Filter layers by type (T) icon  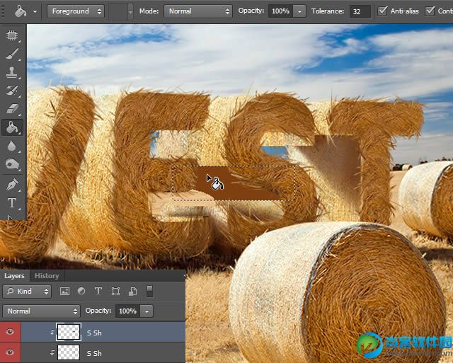[x=98, y=291]
